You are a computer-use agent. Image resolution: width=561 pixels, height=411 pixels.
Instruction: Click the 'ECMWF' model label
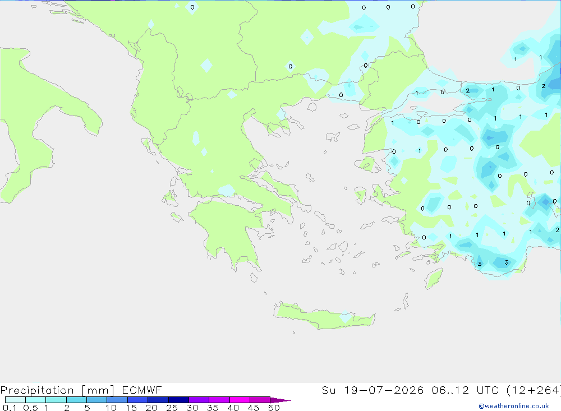[142, 390]
